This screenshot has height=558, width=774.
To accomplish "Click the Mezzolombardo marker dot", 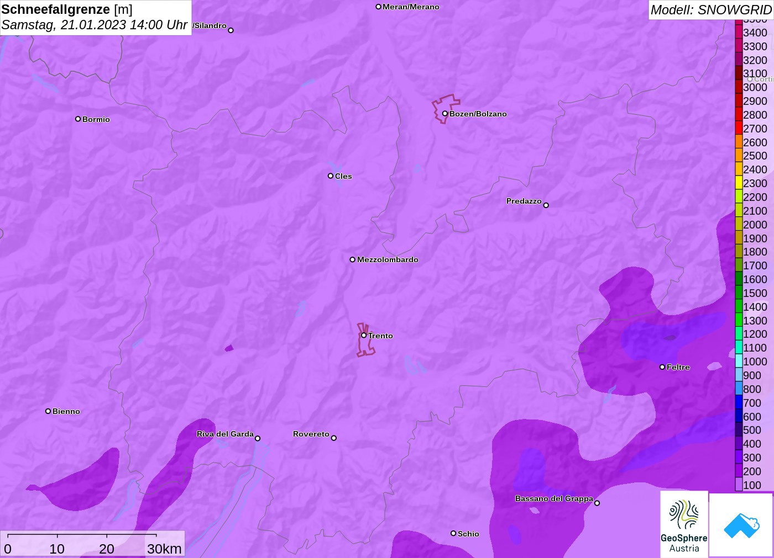I will click(x=352, y=259).
